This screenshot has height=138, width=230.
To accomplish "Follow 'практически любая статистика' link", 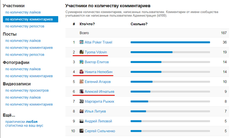I will (x=24, y=124).
